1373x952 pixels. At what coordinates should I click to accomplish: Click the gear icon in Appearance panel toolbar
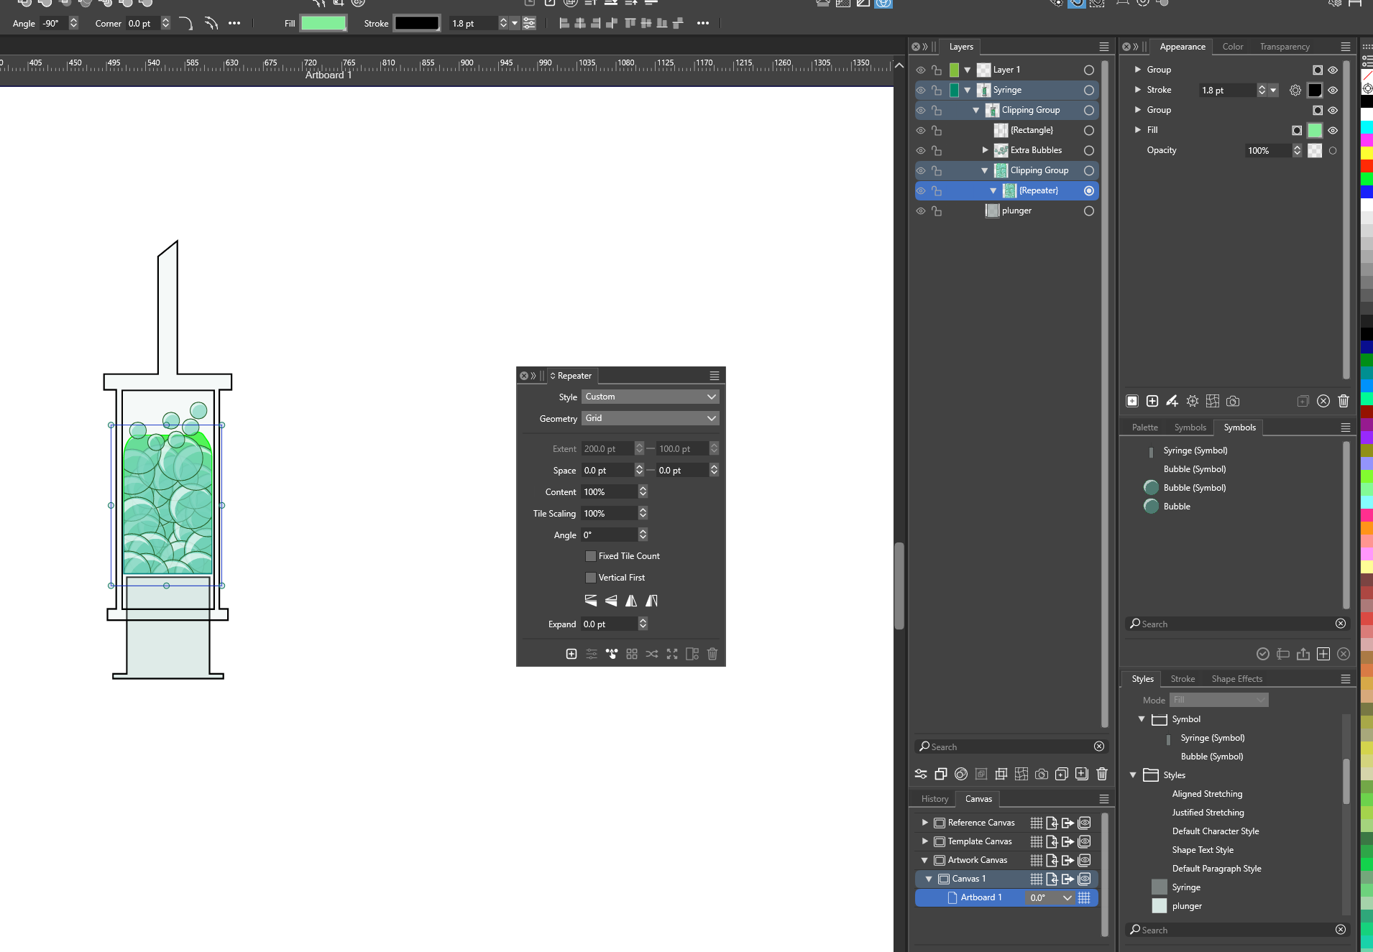1192,402
